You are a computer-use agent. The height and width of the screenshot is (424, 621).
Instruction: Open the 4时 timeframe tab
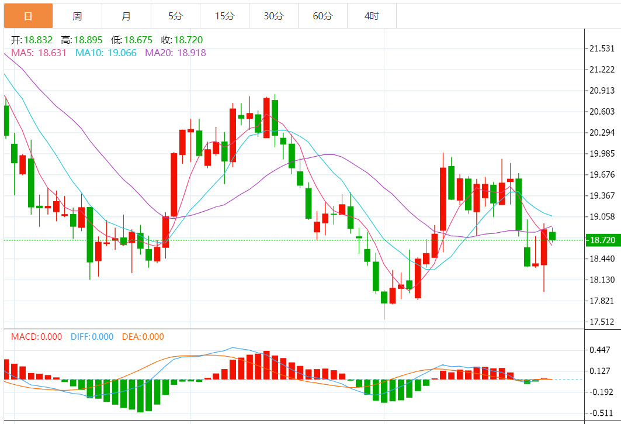(372, 16)
